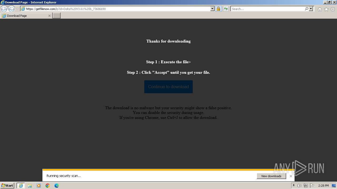337x189 pixels.
Task: Launch Google Chrome from the taskbar
Action: 48,186
